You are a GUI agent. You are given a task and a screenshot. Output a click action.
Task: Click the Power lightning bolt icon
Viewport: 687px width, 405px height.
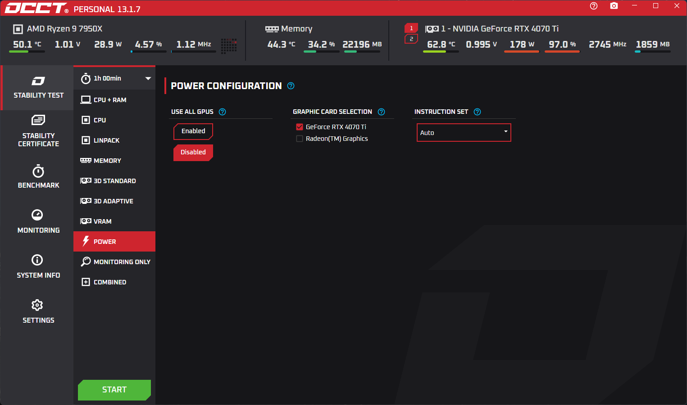tap(86, 241)
